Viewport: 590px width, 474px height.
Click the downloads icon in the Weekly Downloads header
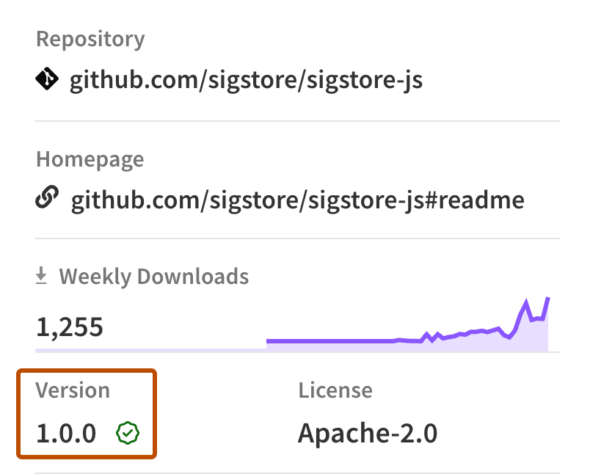point(40,275)
